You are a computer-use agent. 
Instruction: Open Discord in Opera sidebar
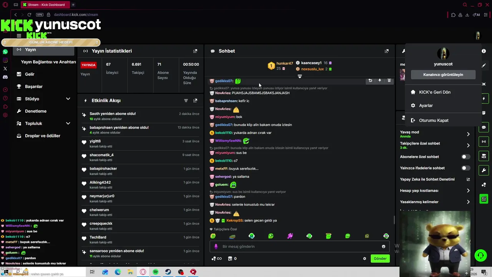(5, 77)
